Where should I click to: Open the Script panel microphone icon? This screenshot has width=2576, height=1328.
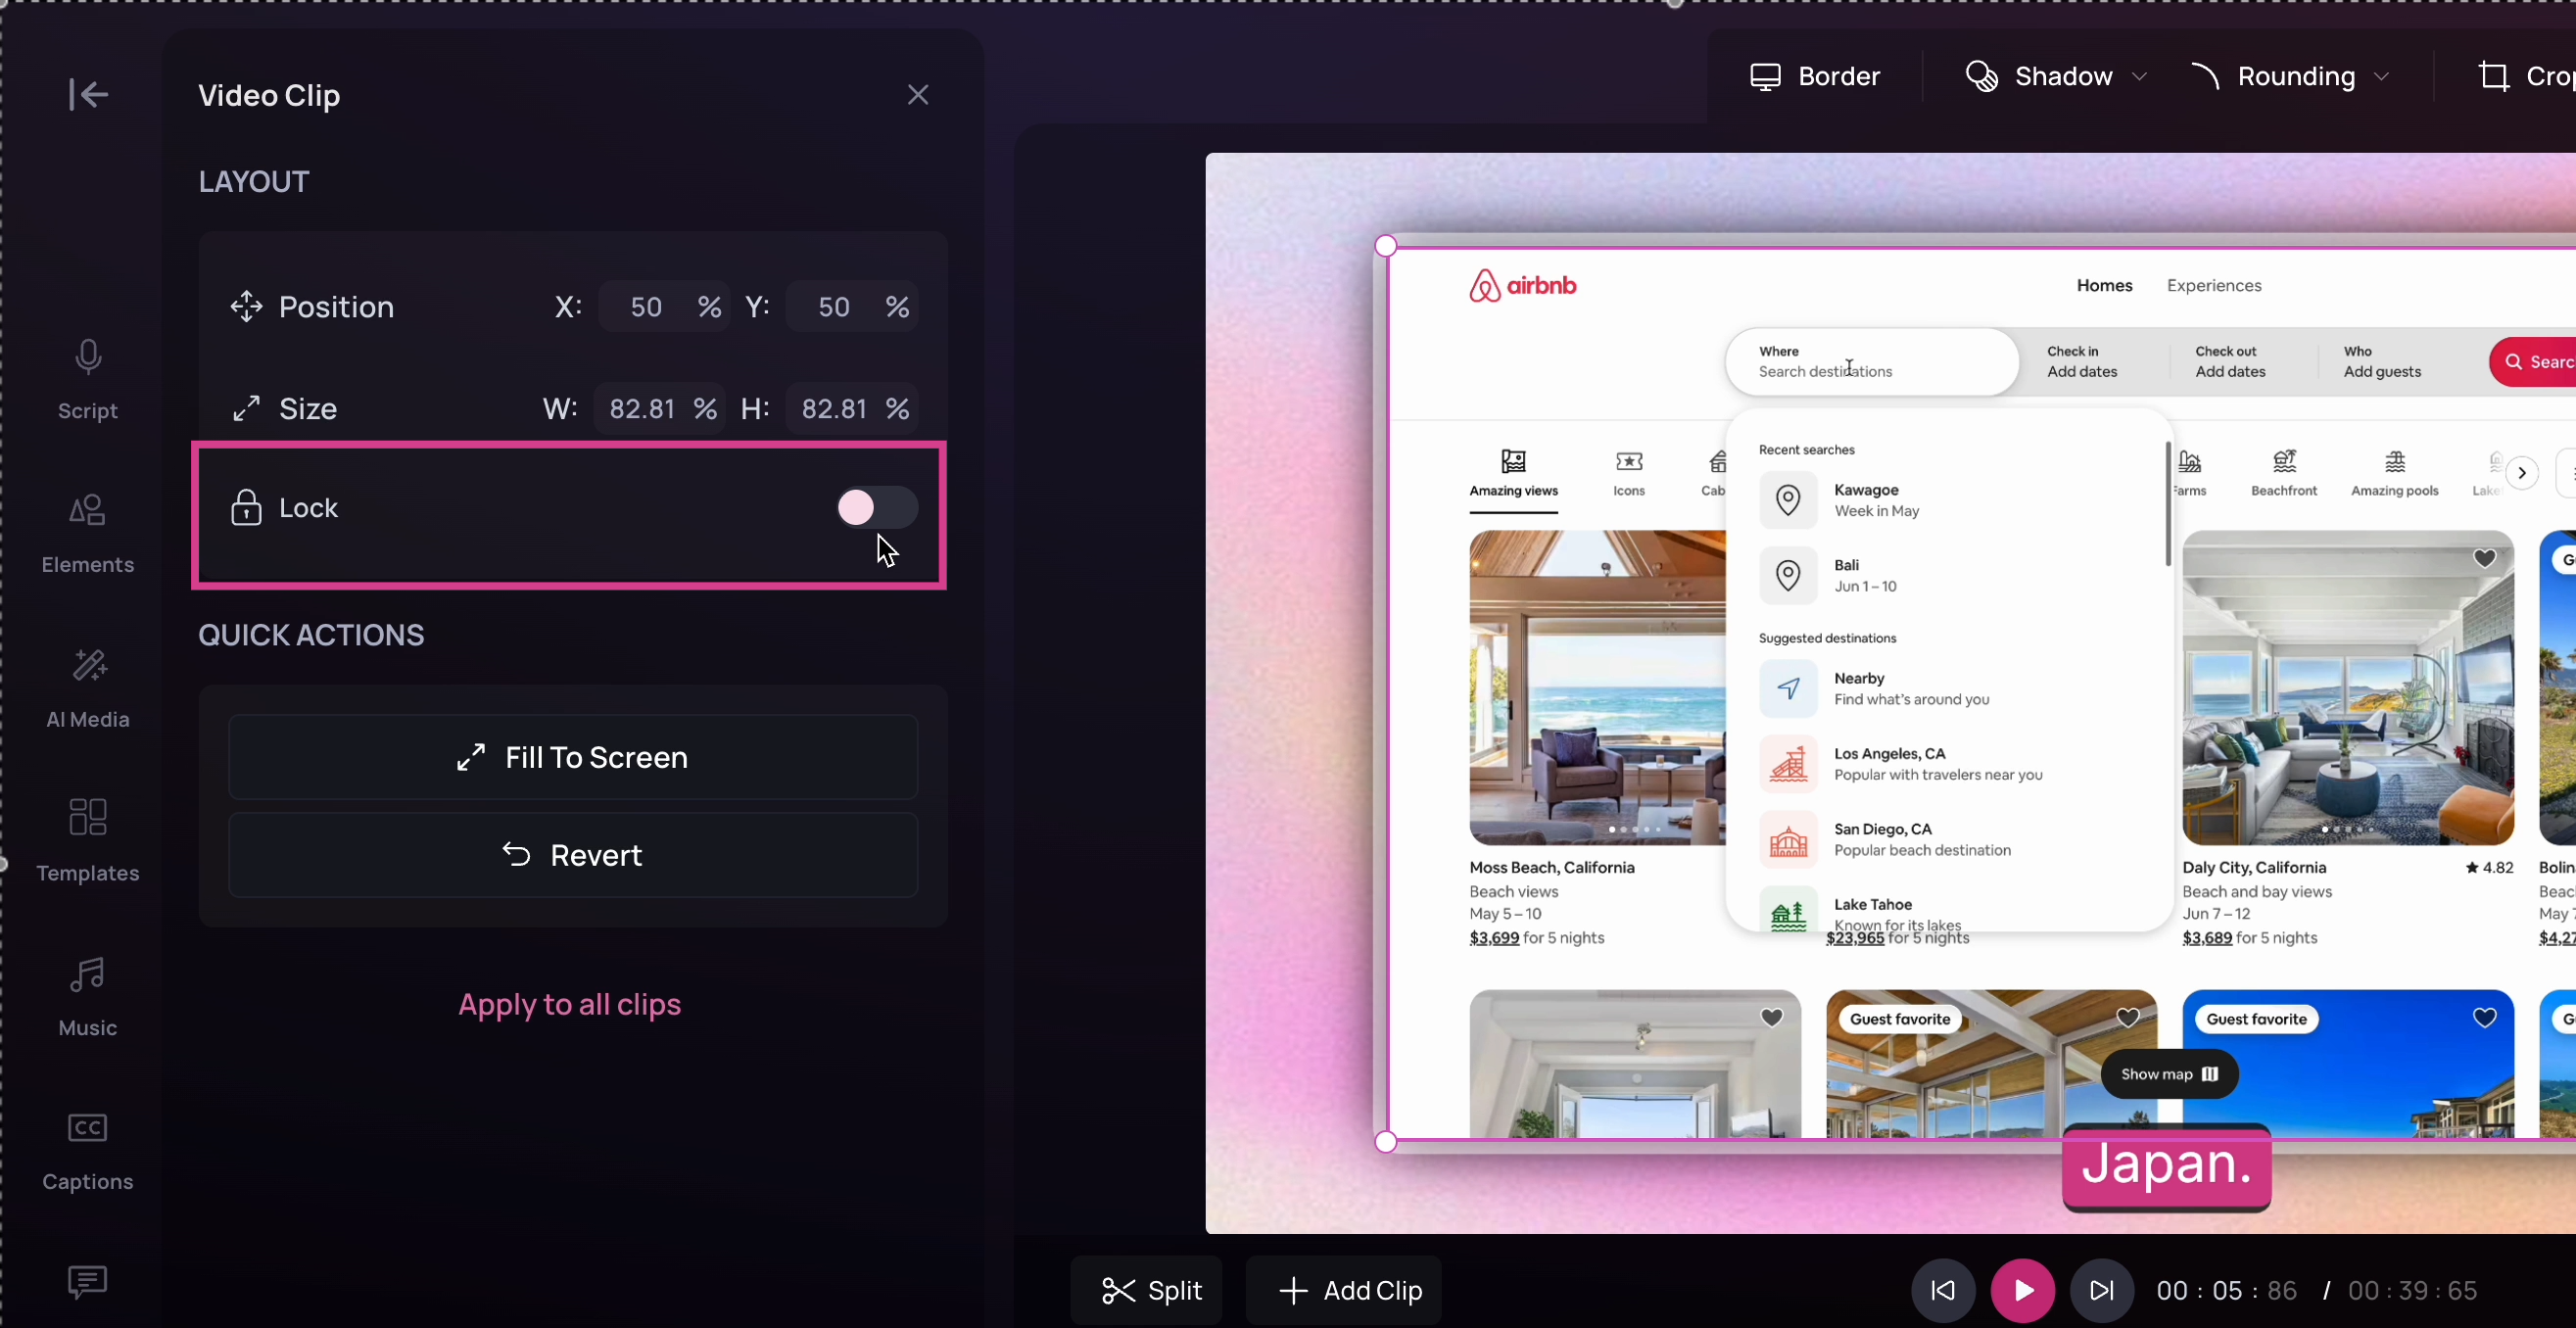click(88, 358)
